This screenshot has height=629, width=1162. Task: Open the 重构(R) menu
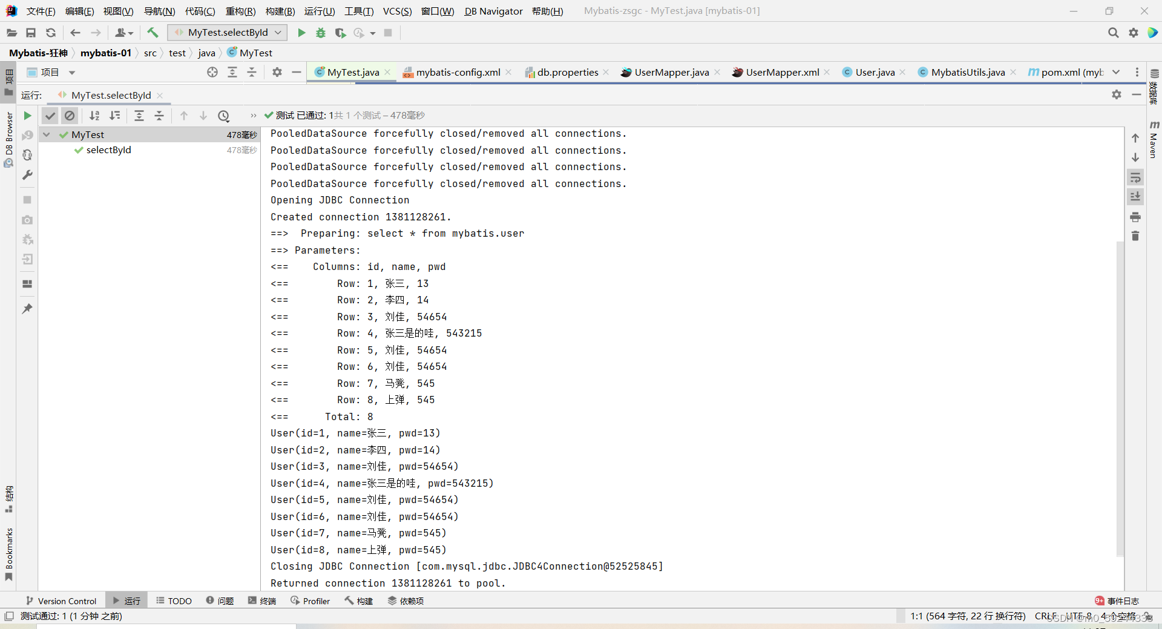pos(241,11)
